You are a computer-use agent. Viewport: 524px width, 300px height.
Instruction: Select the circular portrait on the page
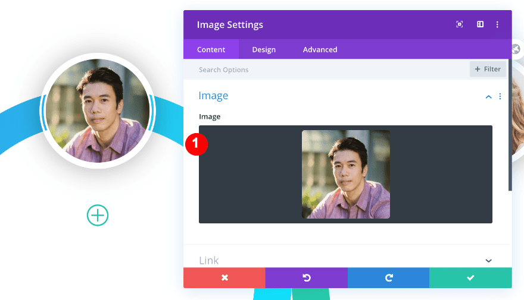point(98,110)
